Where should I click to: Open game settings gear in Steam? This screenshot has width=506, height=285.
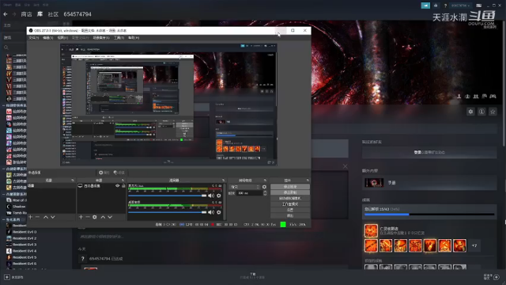click(x=470, y=112)
